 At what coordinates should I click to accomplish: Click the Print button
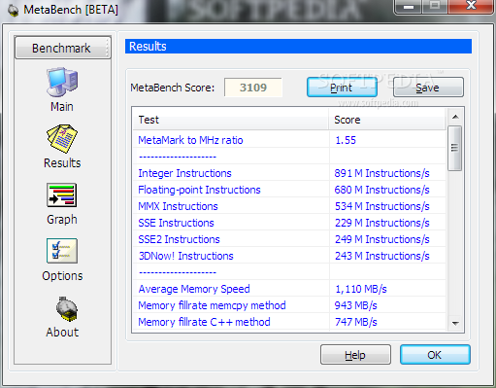[x=342, y=88]
